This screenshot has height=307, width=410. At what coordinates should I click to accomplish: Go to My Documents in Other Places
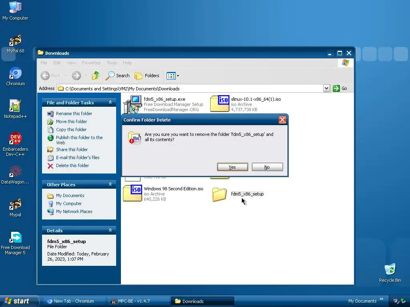(x=70, y=195)
